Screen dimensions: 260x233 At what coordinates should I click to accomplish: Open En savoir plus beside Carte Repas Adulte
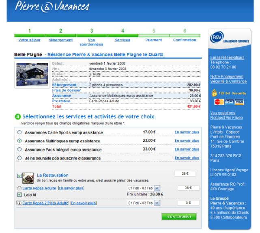(71, 188)
